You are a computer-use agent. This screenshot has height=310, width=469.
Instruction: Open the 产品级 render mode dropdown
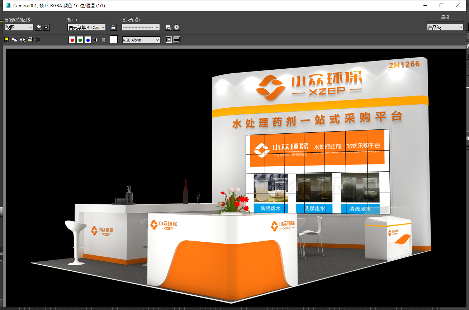tap(445, 27)
